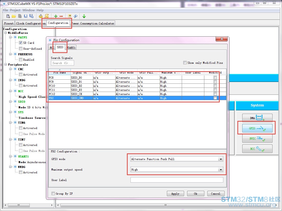Toggle Show only Modified Pins
Screen dimensions: 282x211
(185, 62)
